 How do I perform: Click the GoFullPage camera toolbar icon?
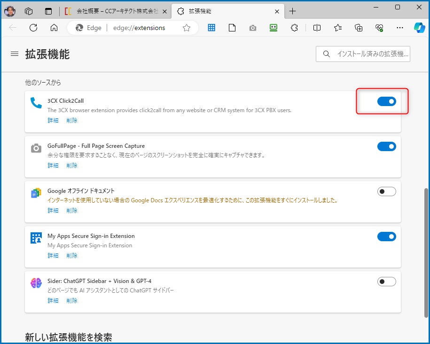(x=253, y=28)
